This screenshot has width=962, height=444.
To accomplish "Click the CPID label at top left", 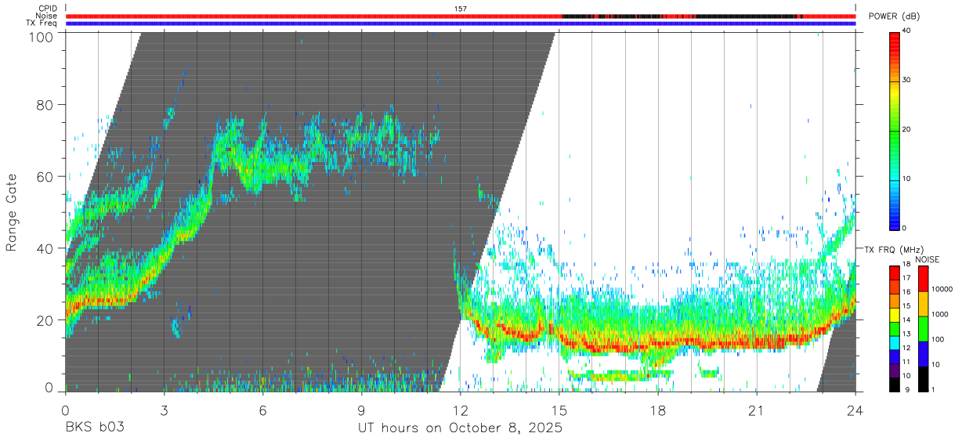I will [x=48, y=9].
